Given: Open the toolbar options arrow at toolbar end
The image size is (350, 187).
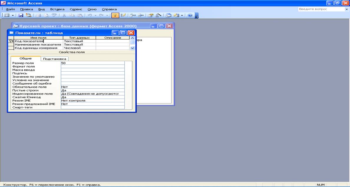Looking at the screenshot, I should (x=197, y=16).
